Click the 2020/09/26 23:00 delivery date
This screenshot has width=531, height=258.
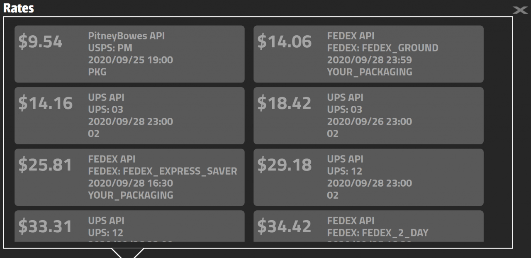370,122
